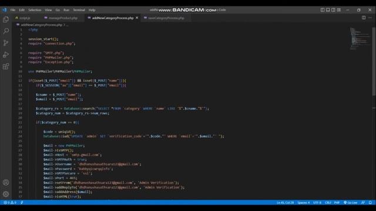Click line number 24 in gutter
The width and height of the screenshot is (376, 211).
coord(21,137)
